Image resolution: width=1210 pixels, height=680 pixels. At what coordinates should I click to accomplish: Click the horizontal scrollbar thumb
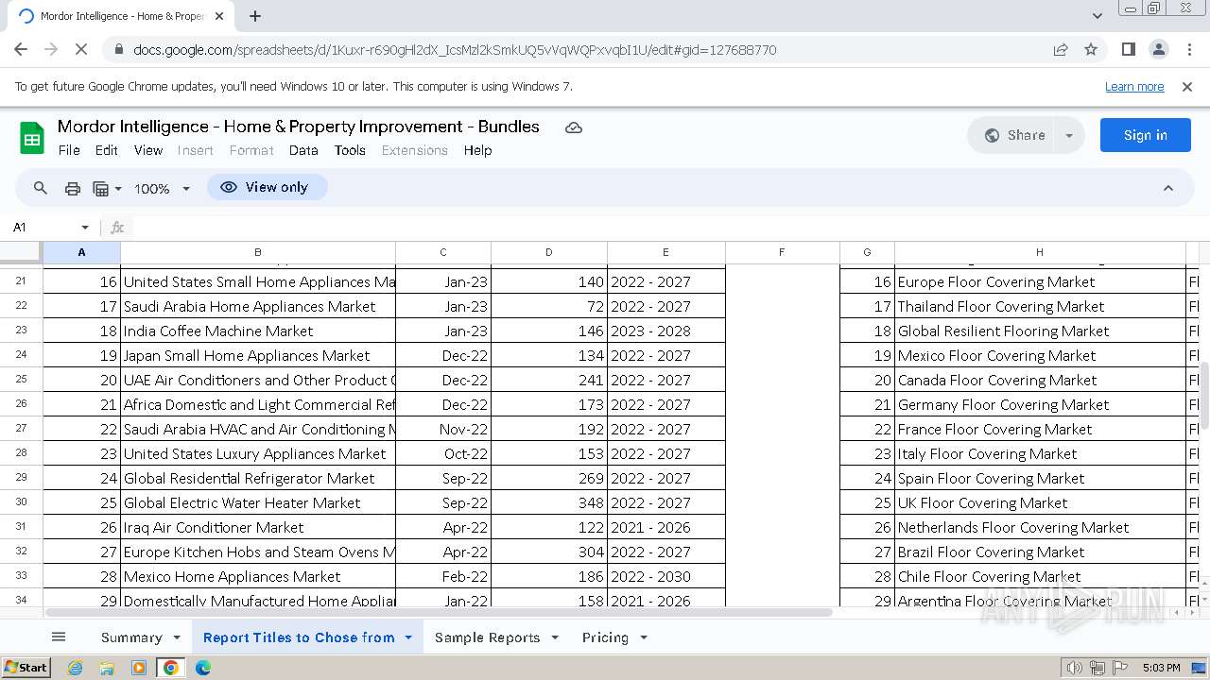tap(438, 612)
